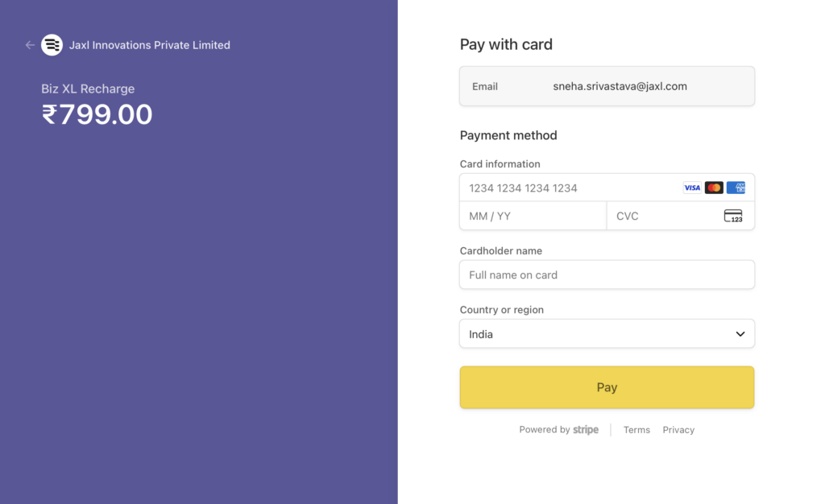Click the country dropdown chevron arrow
This screenshot has height=504, width=825.
740,334
